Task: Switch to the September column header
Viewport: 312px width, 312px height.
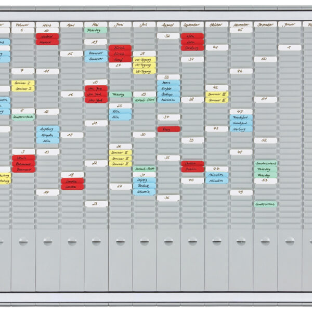Action: click(x=192, y=24)
